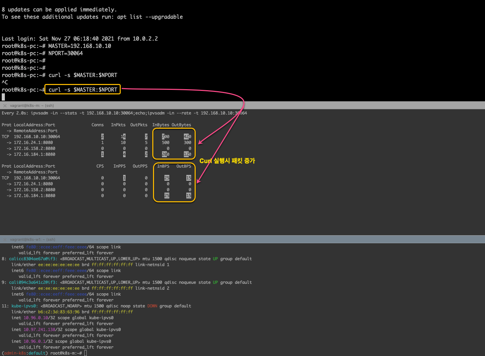Image resolution: width=485 pixels, height=356 pixels.
Task: Select the vagrant@k8s-w1 pane title bar
Action: (33, 240)
